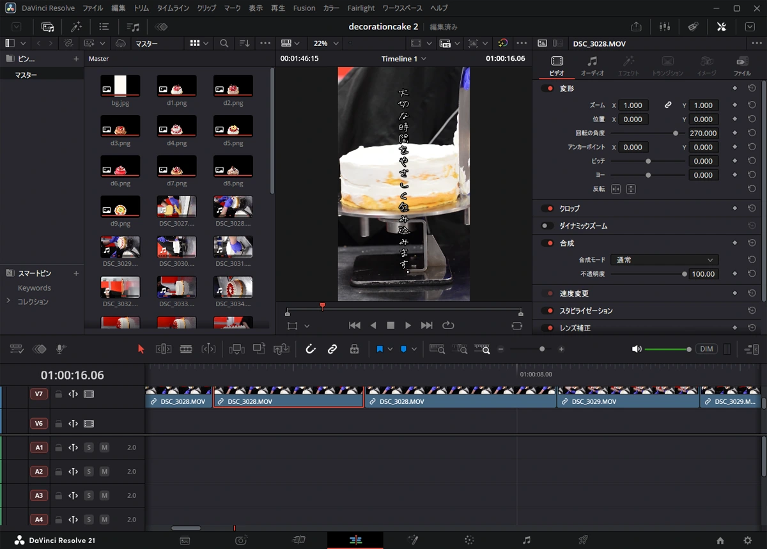Image resolution: width=767 pixels, height=549 pixels.
Task: Open the Color page icon
Action: pos(469,540)
